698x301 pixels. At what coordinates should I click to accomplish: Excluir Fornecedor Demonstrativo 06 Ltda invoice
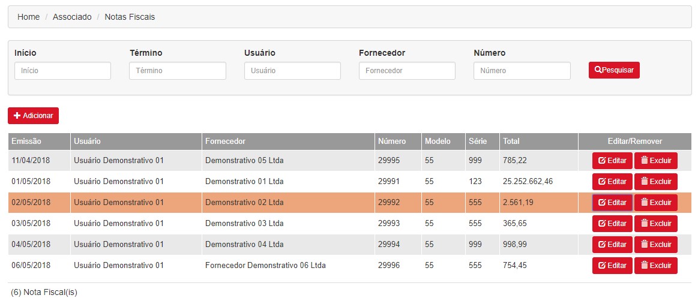pyautogui.click(x=656, y=266)
